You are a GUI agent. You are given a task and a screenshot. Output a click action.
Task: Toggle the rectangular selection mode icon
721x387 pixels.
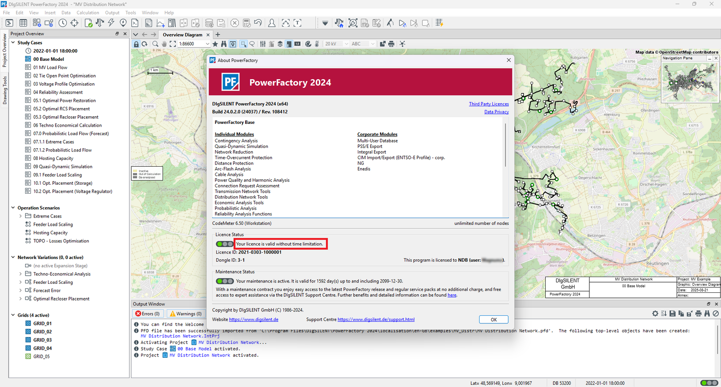(x=243, y=44)
